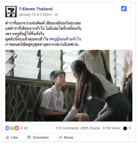
Task: Click the 9.7M Views count
Action: coord(111,128)
